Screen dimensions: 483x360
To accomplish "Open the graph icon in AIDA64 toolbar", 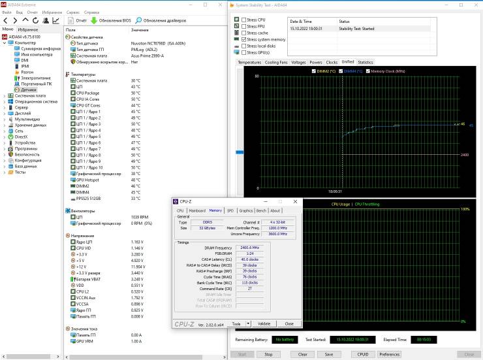I will (x=55, y=20).
